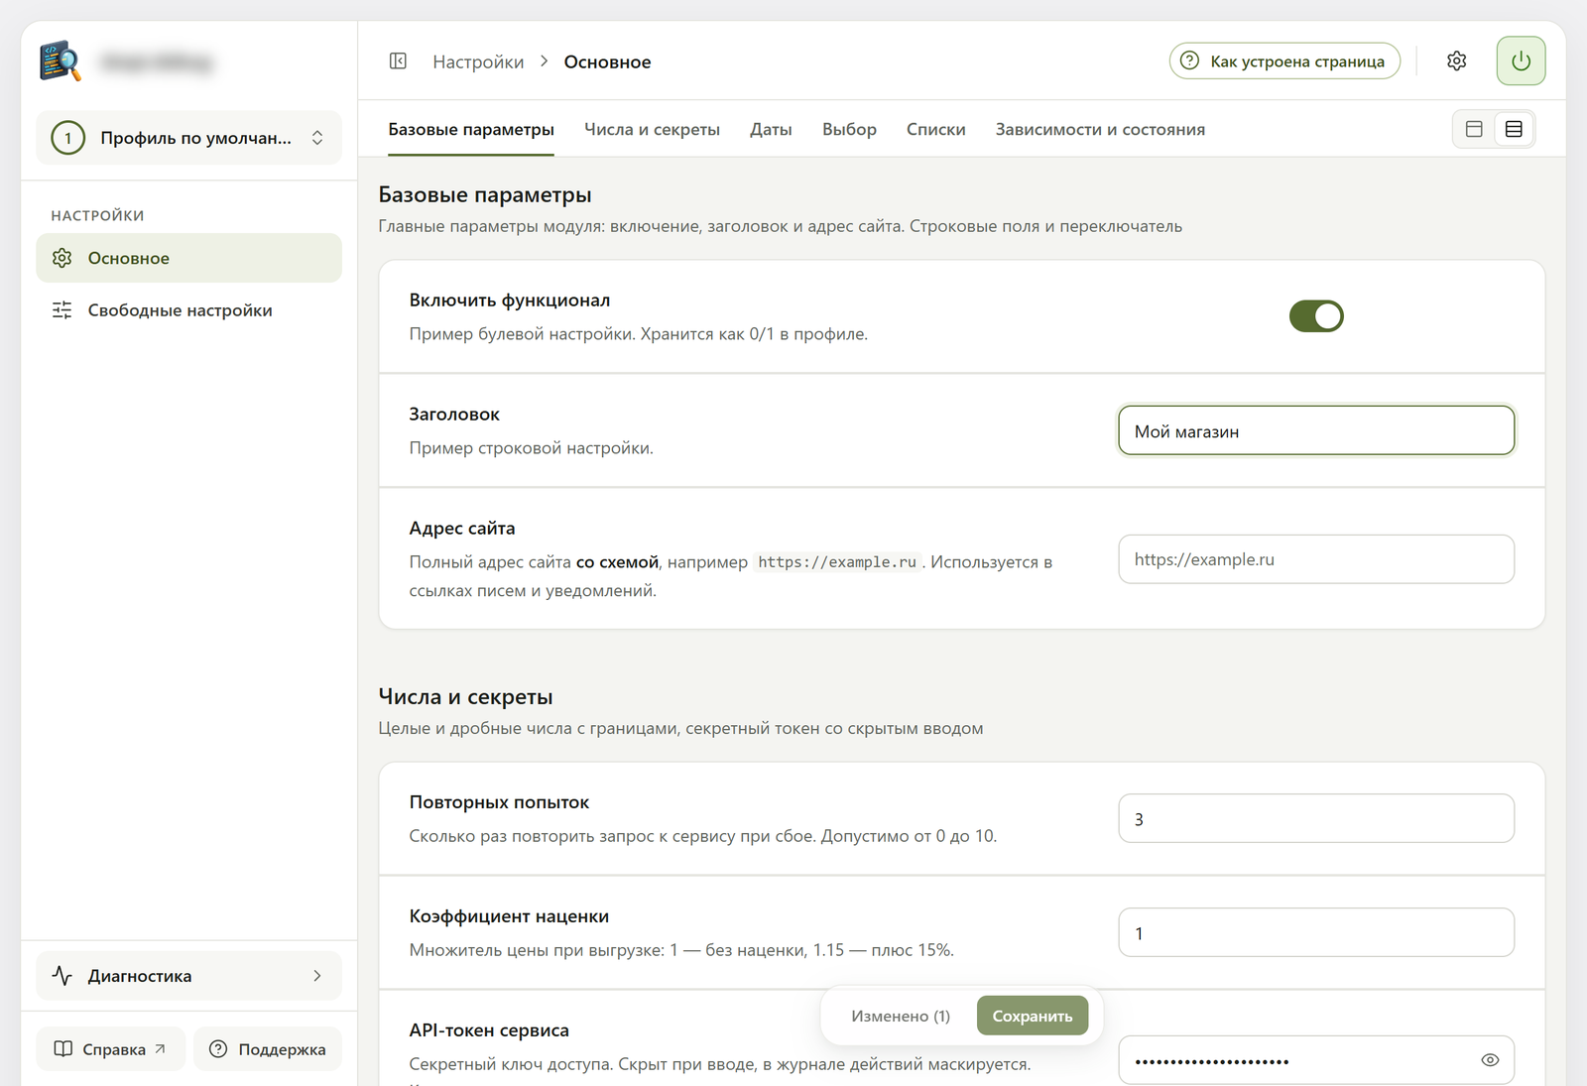
Task: Click the profile number 1 badge
Action: pyautogui.click(x=68, y=138)
